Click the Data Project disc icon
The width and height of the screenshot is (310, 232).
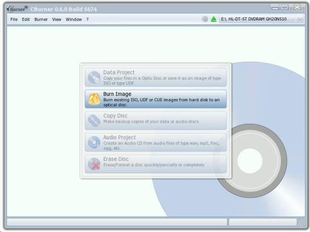click(x=94, y=77)
